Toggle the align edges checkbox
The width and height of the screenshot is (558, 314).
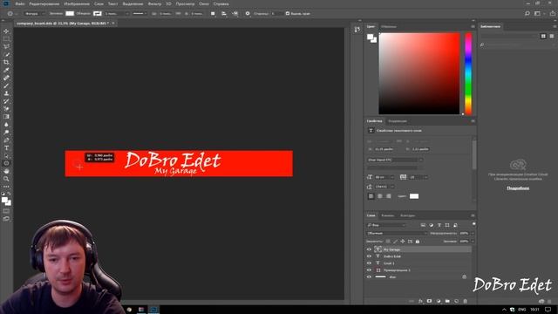coord(288,14)
